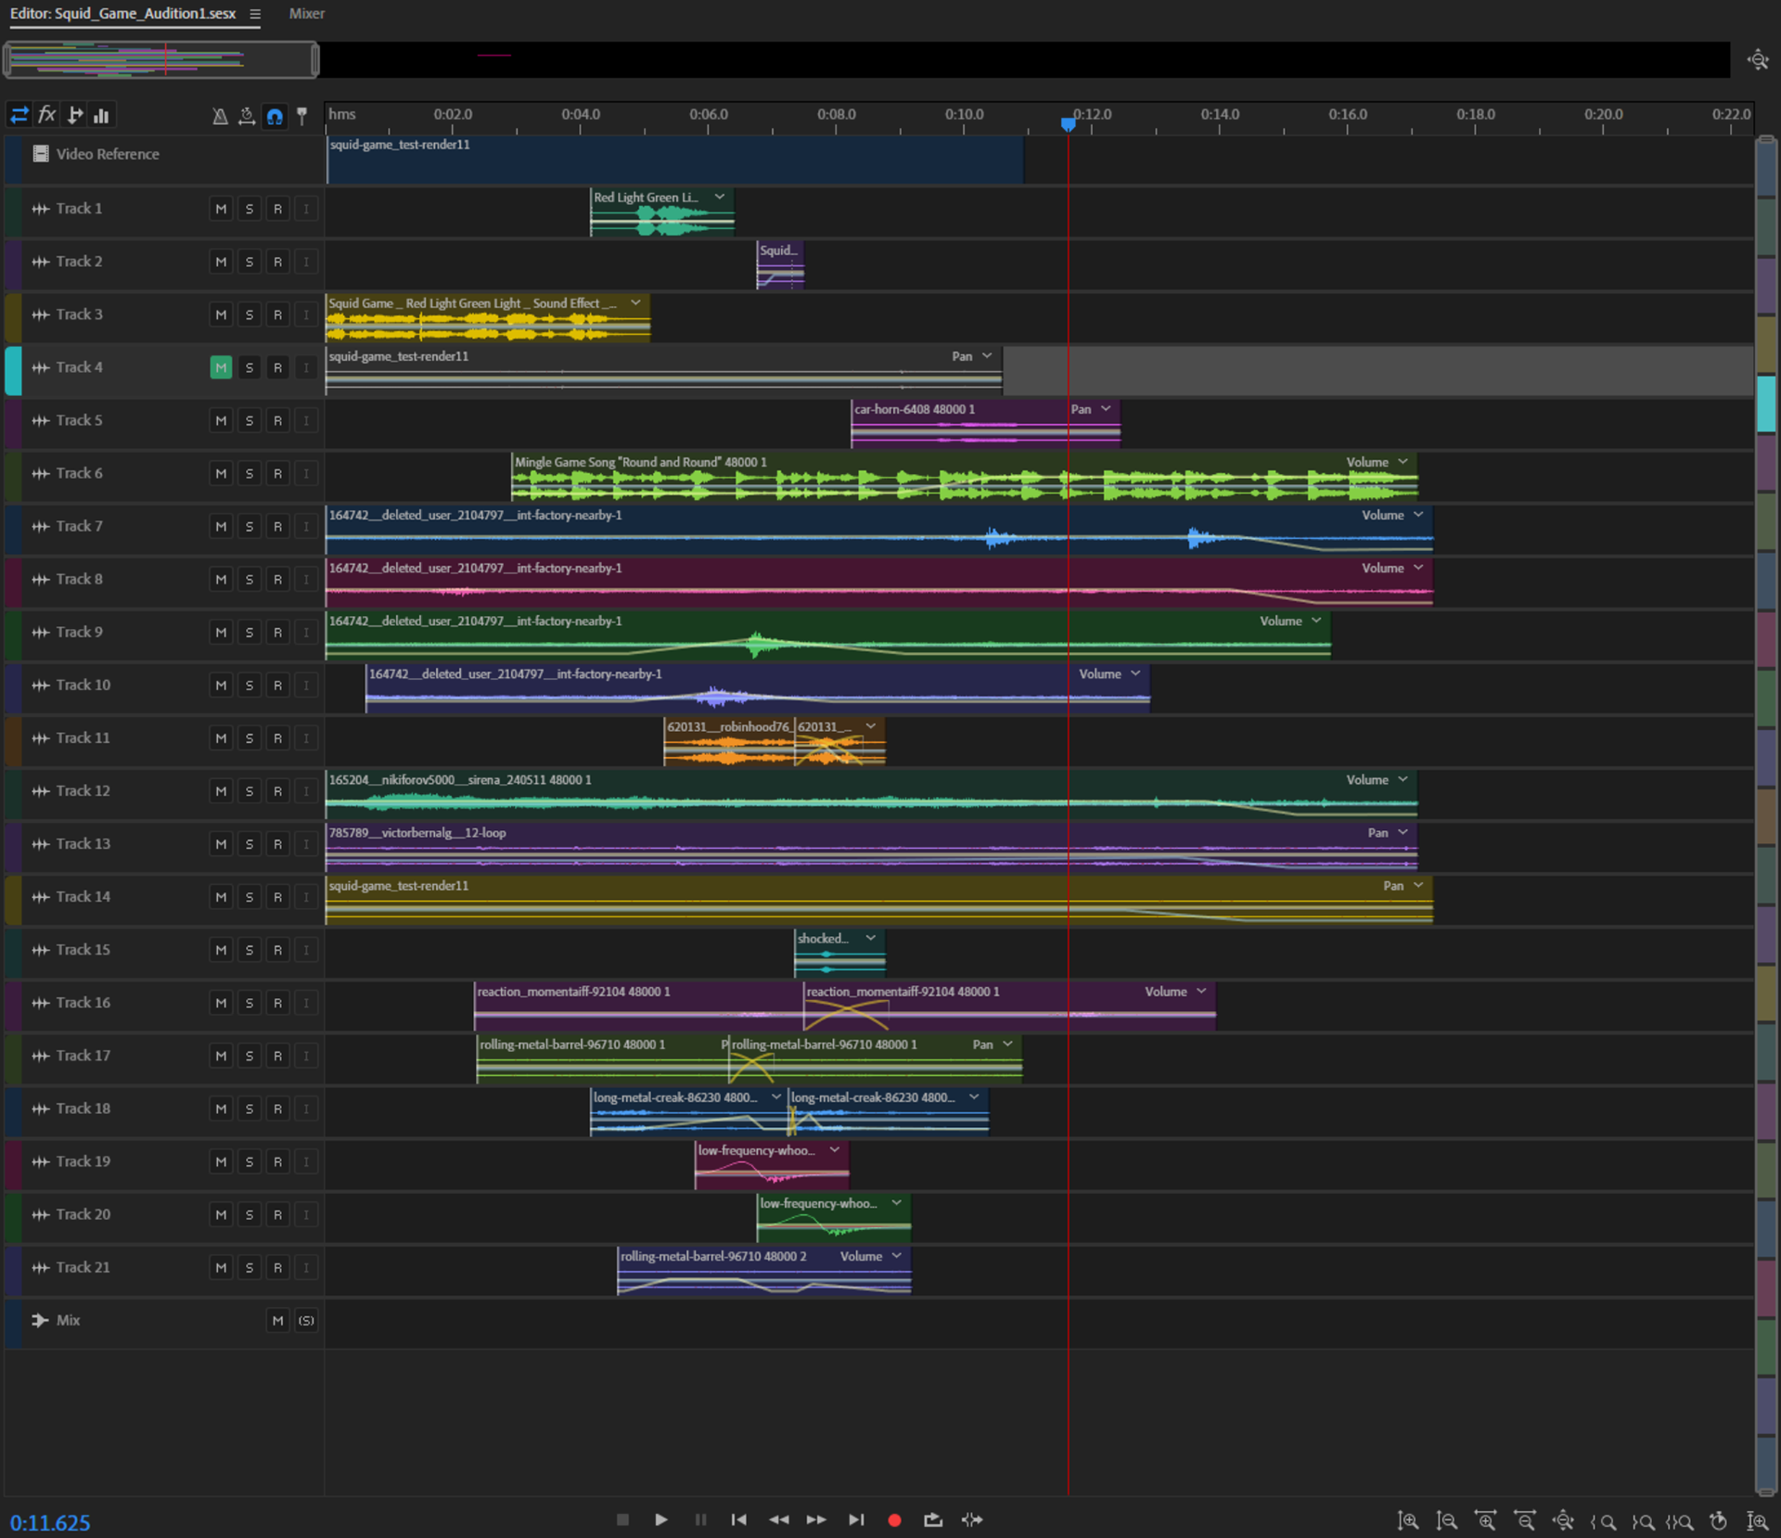Click the fx effects view icon
1781x1538 pixels.
46,115
